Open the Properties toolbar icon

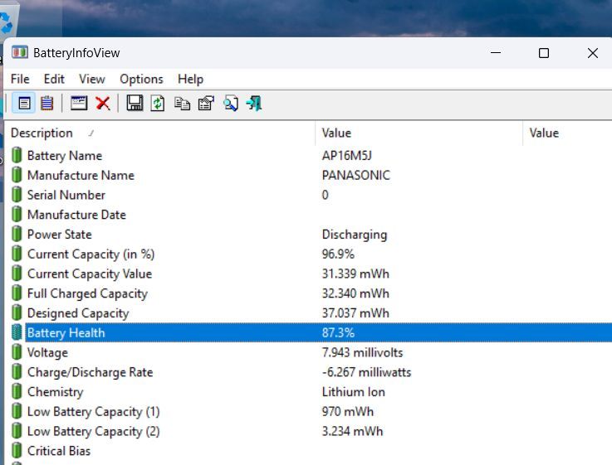(x=206, y=104)
